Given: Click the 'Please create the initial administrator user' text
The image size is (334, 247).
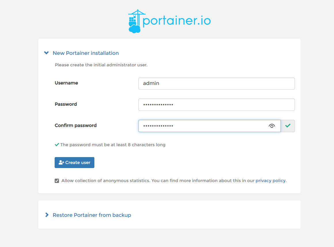Looking at the screenshot, I should pyautogui.click(x=101, y=65).
